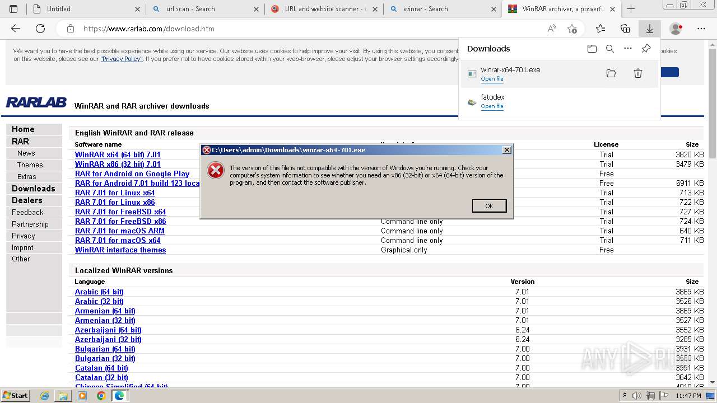Open the browser Settings and more menu
This screenshot has width=717, height=403.
pos(701,29)
